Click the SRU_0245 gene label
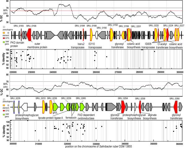The height and width of the screenshot is (148, 186). point(80,98)
